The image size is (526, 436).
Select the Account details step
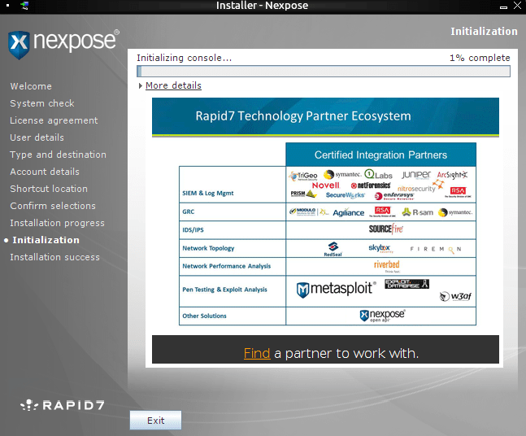point(45,172)
